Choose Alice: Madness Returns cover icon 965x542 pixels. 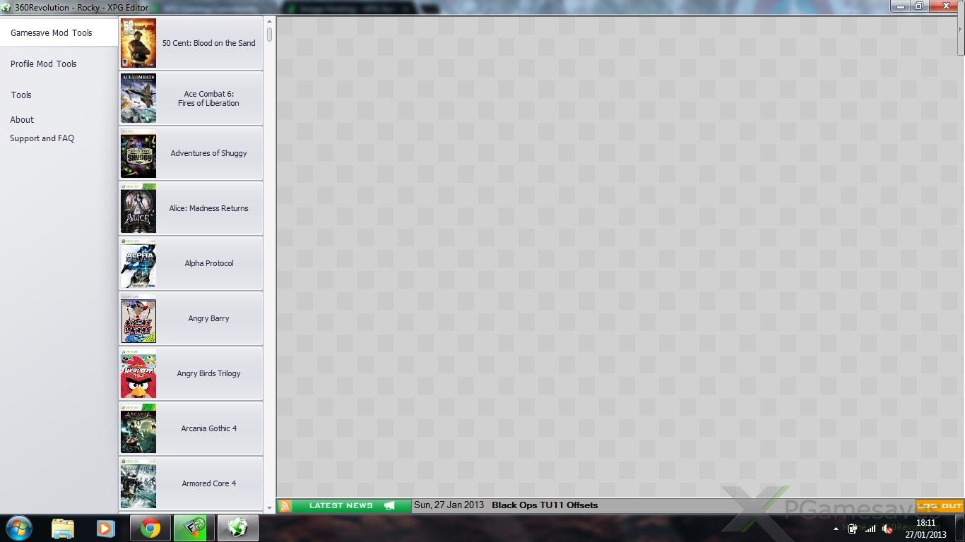[x=138, y=208]
